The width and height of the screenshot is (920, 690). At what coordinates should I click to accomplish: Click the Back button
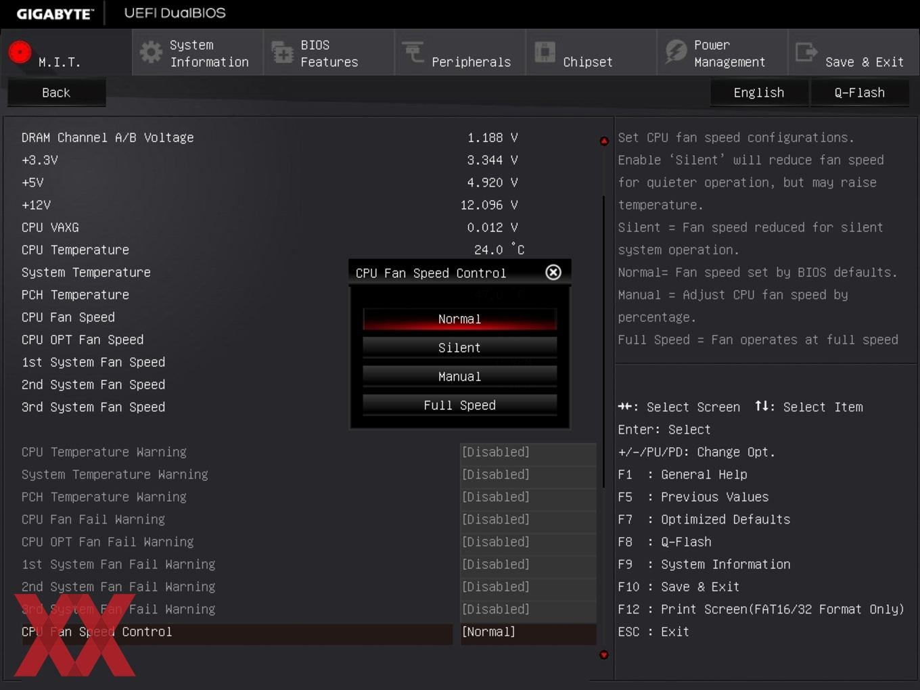tap(56, 93)
